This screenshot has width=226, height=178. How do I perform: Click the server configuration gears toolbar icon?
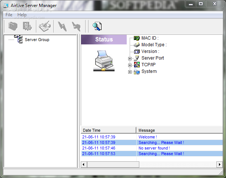[27, 26]
